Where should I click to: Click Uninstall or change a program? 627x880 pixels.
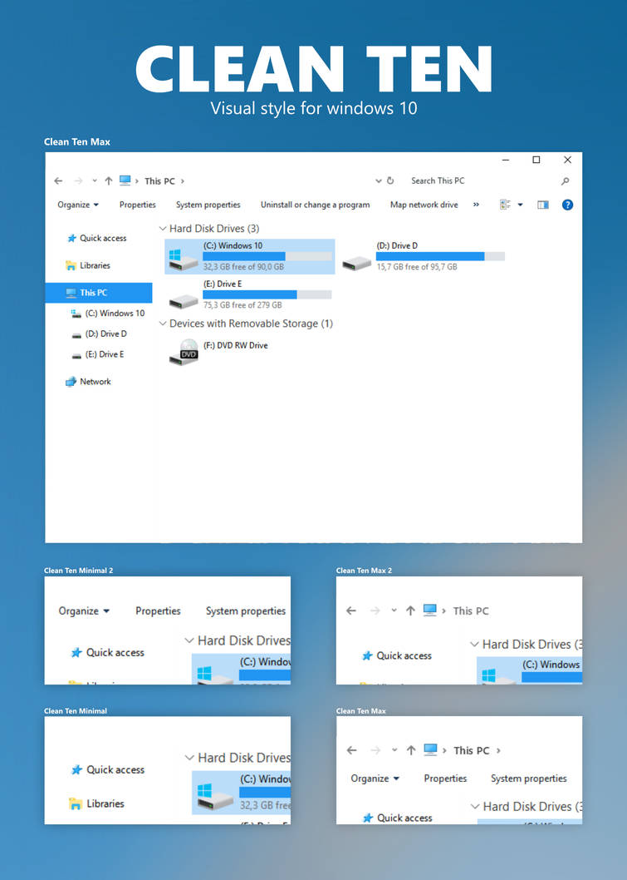coord(315,205)
